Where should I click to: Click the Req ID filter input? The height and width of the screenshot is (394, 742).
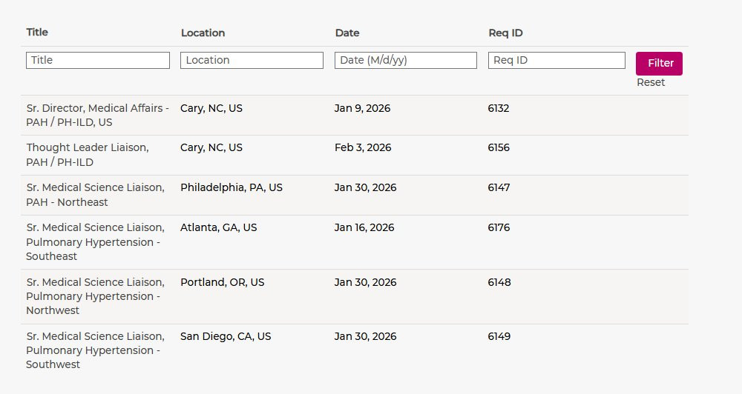click(x=556, y=60)
